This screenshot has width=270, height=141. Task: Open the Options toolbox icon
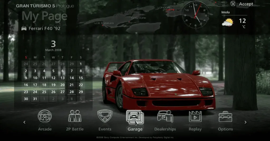[x=225, y=117]
